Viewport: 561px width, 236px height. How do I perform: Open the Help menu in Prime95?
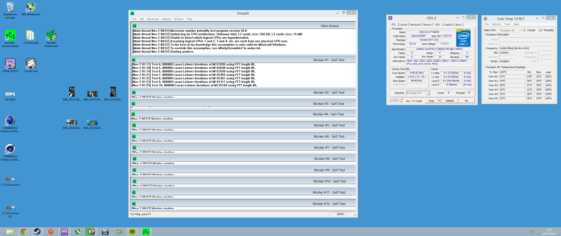tap(189, 19)
